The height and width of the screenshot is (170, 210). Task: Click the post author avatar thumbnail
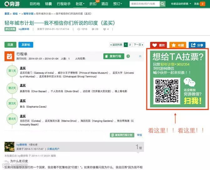pyautogui.click(x=9, y=147)
